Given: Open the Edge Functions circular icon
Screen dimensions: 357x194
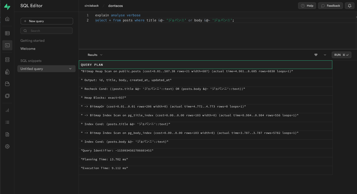Looking at the screenshot, I should [x=7, y=96].
